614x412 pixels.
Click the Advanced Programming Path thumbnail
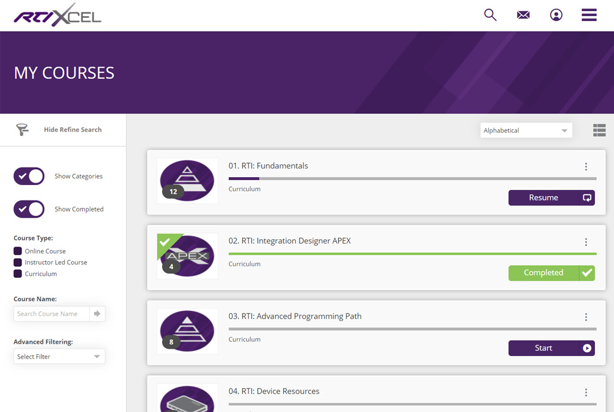[187, 331]
